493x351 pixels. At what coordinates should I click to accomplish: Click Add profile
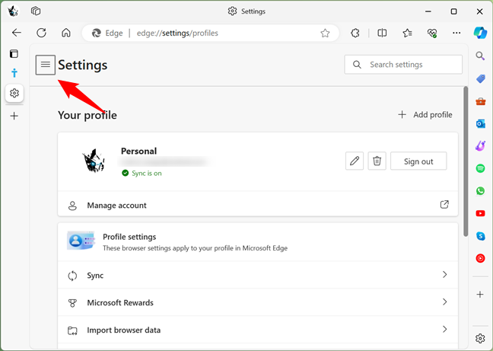pos(425,115)
